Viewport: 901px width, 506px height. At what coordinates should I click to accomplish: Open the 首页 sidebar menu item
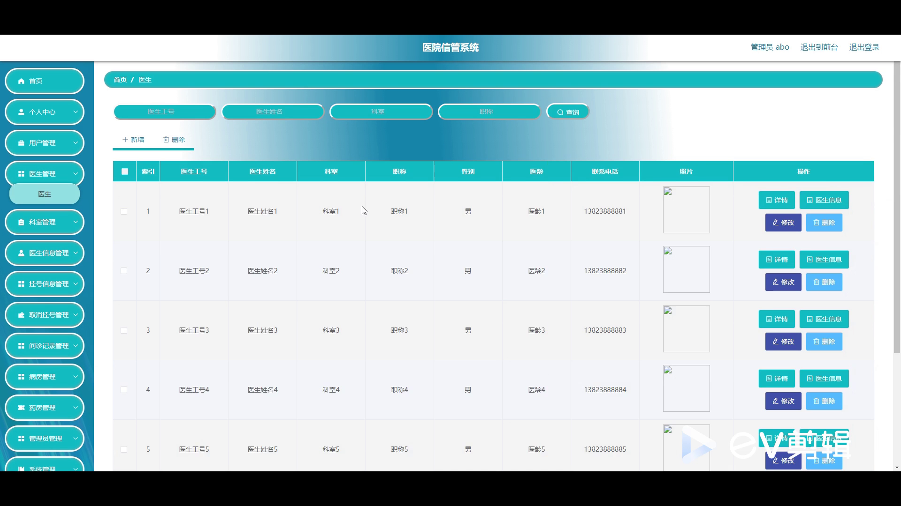tap(45, 81)
